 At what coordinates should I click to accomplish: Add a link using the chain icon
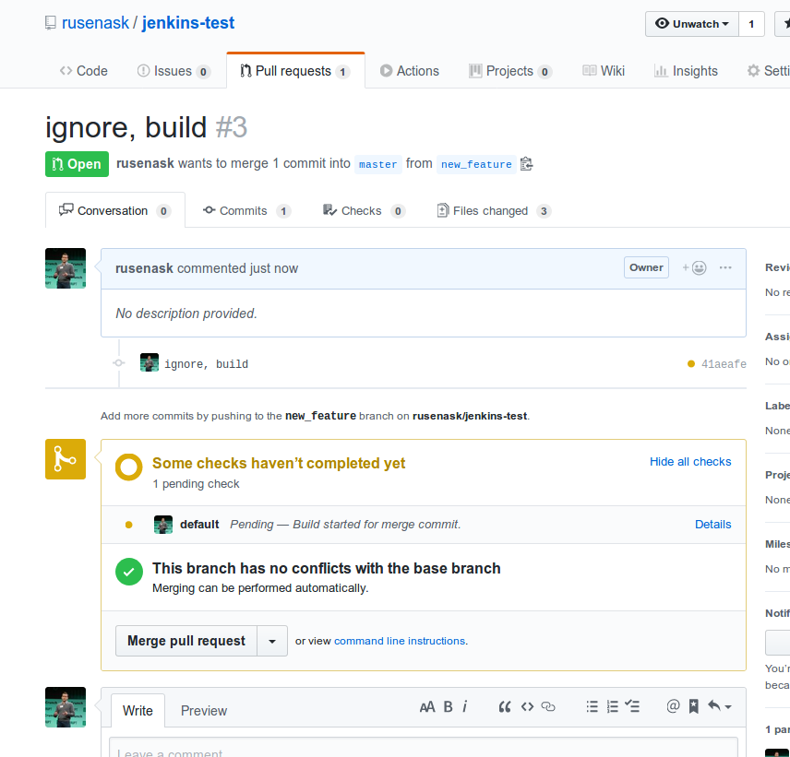pos(548,707)
